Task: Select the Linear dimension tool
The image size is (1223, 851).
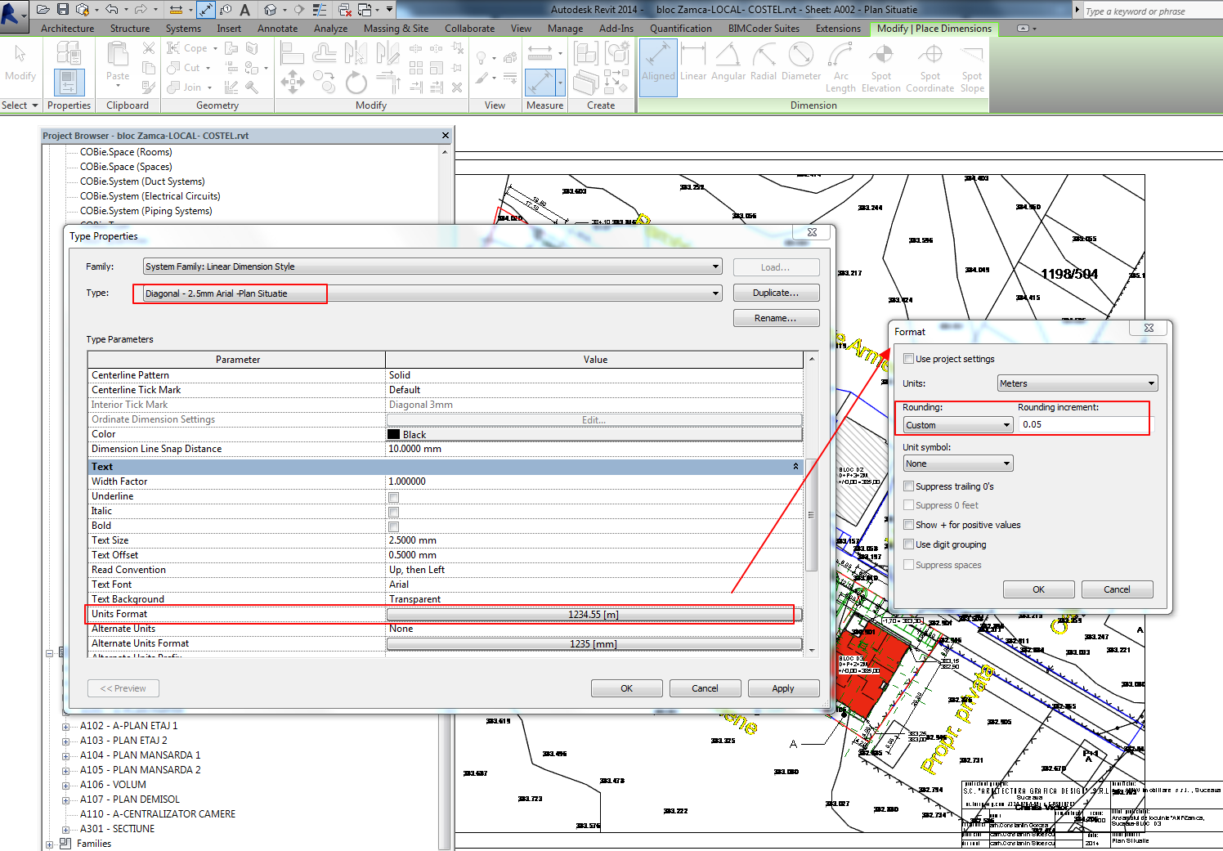Action: (693, 64)
